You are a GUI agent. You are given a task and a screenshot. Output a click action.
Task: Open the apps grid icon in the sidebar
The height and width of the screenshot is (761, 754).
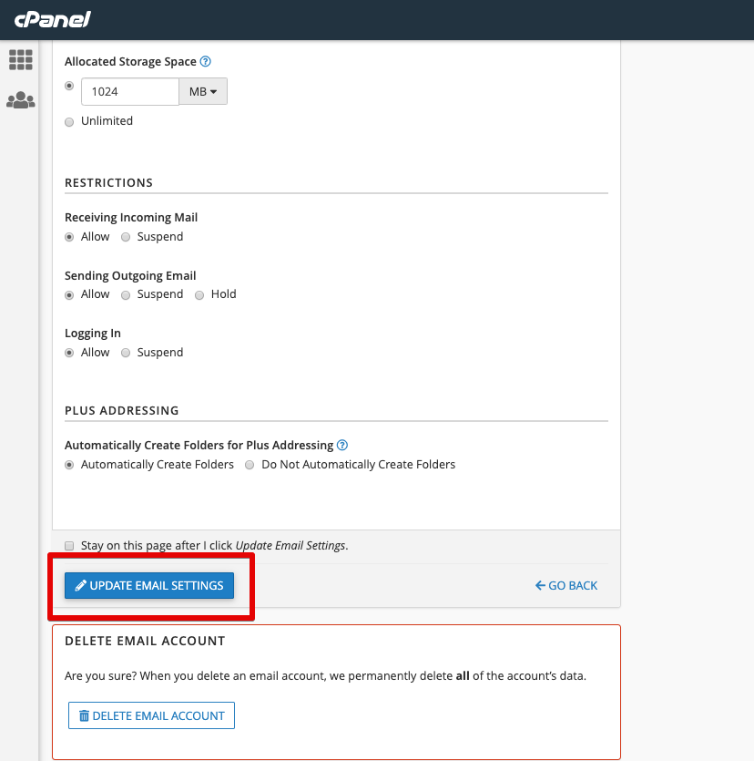pyautogui.click(x=20, y=59)
